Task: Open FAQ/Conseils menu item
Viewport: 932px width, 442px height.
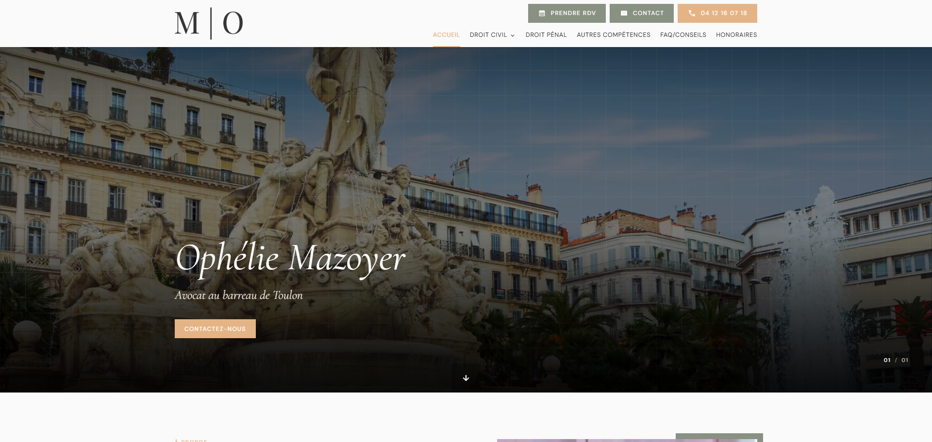Action: click(x=683, y=35)
